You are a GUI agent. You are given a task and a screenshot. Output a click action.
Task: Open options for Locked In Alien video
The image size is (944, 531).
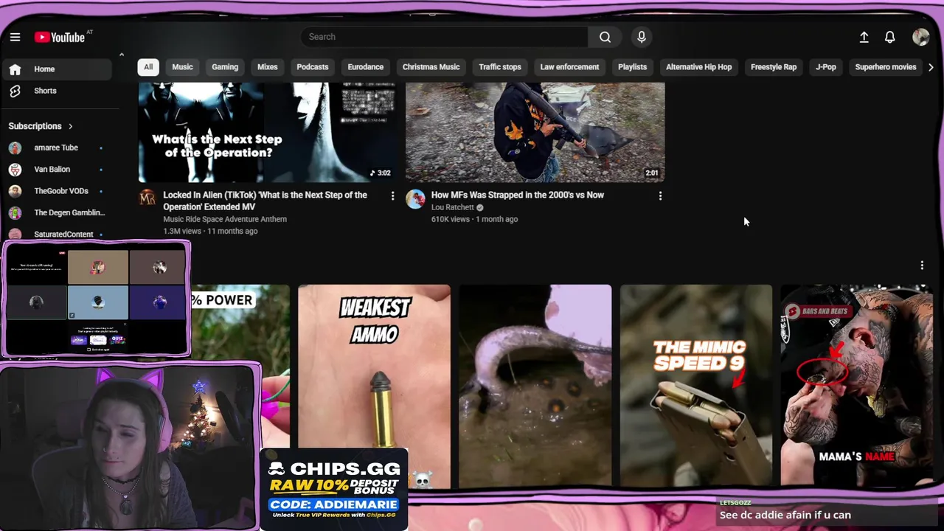pyautogui.click(x=392, y=195)
